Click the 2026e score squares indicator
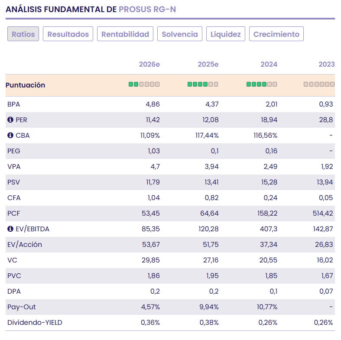 144,84
